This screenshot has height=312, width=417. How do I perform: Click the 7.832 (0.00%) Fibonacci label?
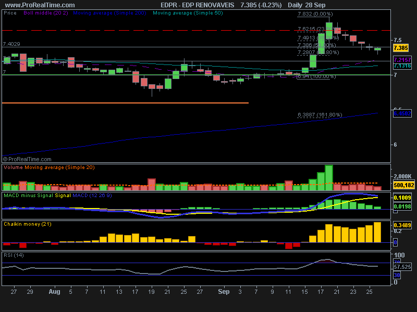click(x=315, y=14)
